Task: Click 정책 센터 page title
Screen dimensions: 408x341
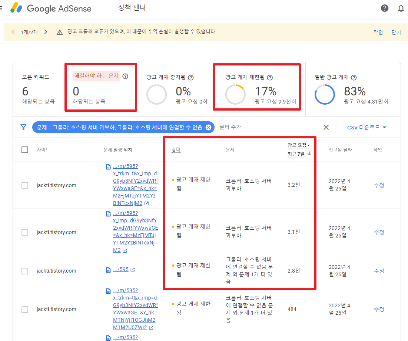Action: 132,8
